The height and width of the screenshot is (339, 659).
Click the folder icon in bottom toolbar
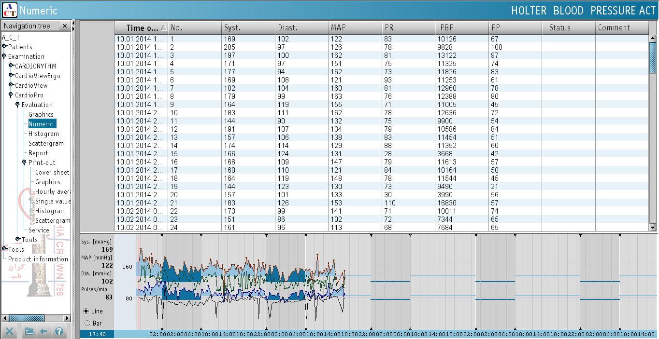tap(29, 331)
